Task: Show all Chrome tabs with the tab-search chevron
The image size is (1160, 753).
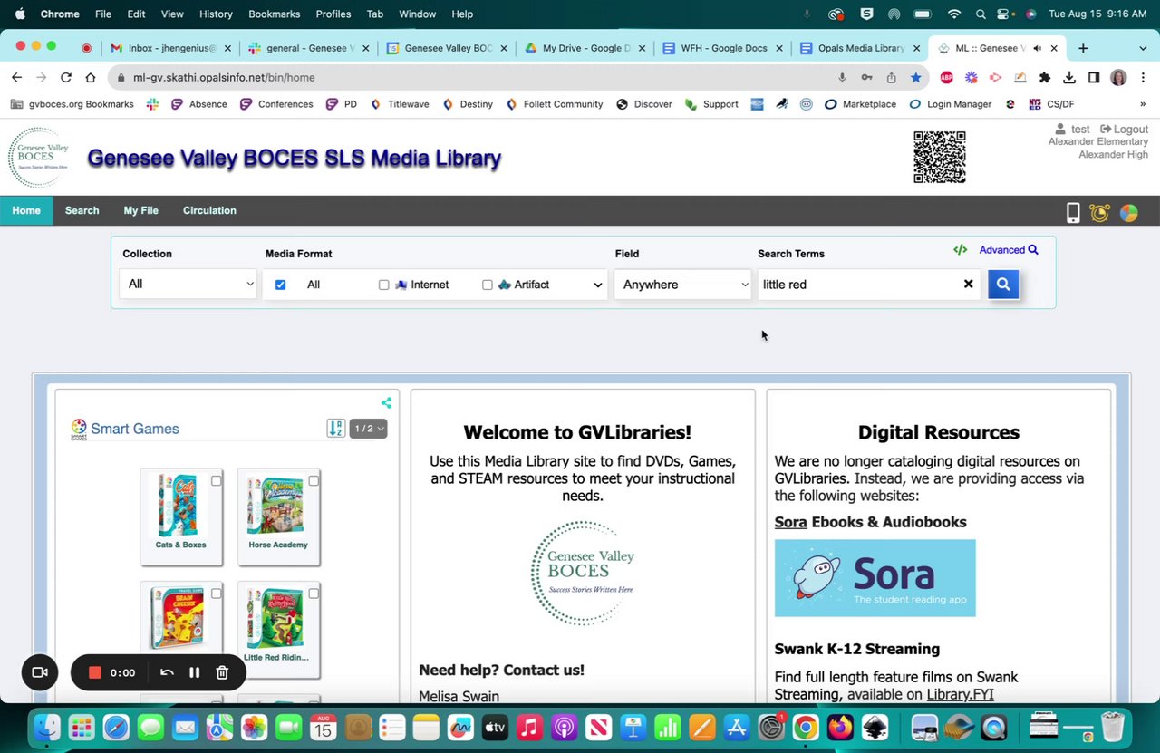Action: 1142,48
